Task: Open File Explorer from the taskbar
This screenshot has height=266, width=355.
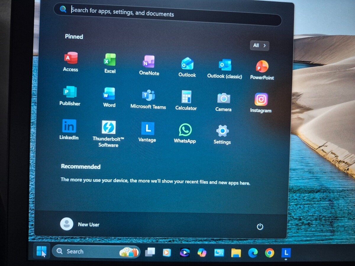Action: (x=236, y=253)
